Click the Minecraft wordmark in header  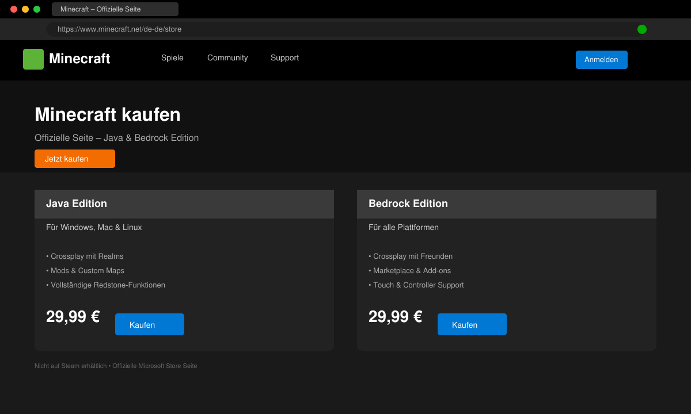79,59
